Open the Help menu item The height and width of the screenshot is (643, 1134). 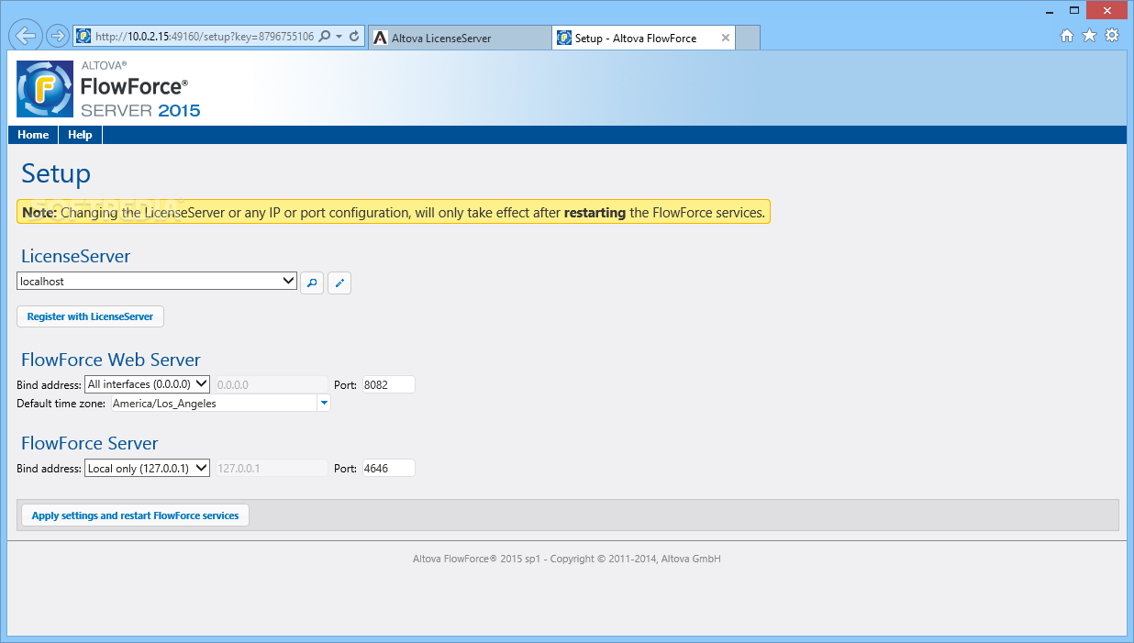click(80, 135)
